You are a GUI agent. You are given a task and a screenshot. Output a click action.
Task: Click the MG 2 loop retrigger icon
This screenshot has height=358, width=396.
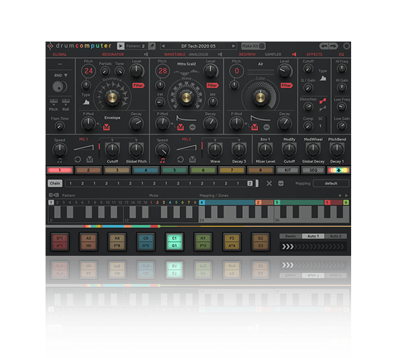(x=180, y=160)
